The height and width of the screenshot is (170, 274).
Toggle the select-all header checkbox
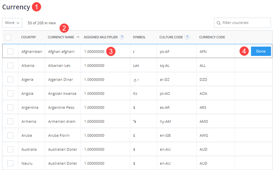pyautogui.click(x=8, y=37)
